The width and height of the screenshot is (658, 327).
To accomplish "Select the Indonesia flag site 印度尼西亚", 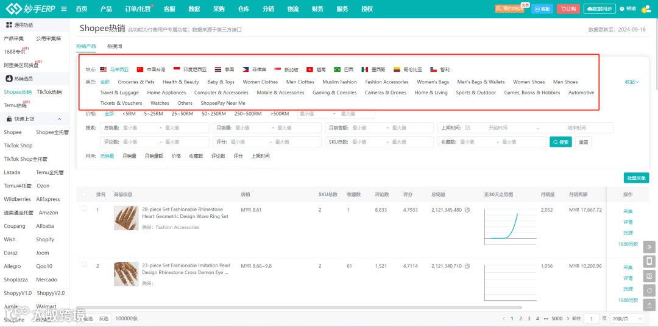I will tap(190, 69).
